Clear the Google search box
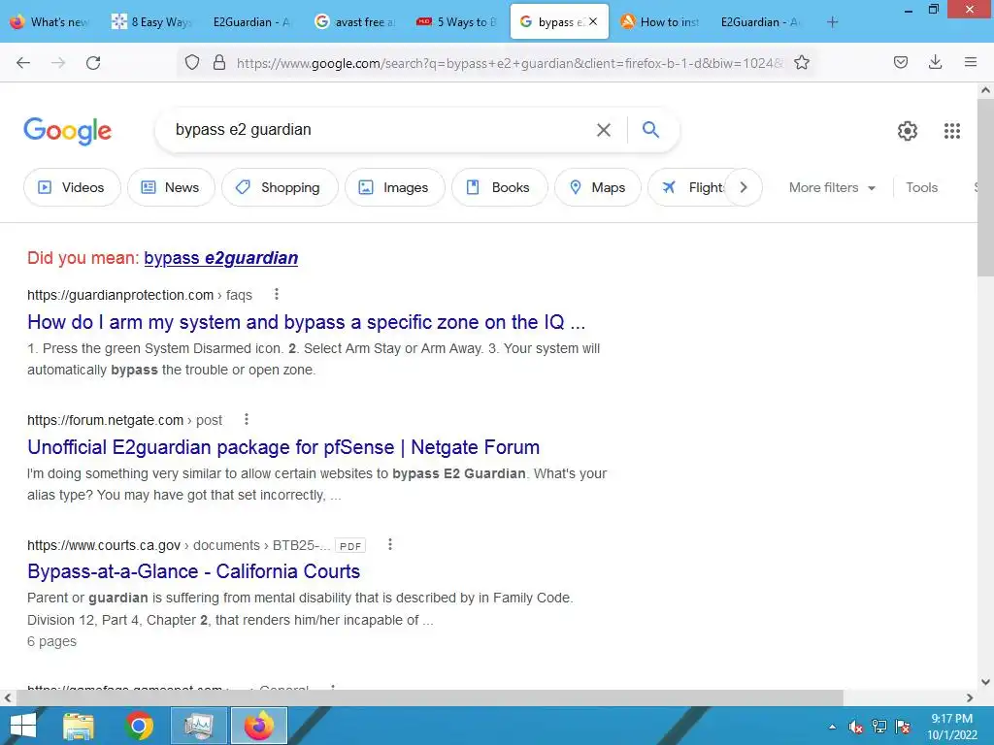The width and height of the screenshot is (994, 745). tap(604, 130)
